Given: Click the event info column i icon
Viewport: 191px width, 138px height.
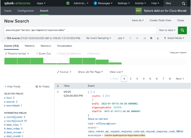Looking at the screenshot, I should 58,86.
